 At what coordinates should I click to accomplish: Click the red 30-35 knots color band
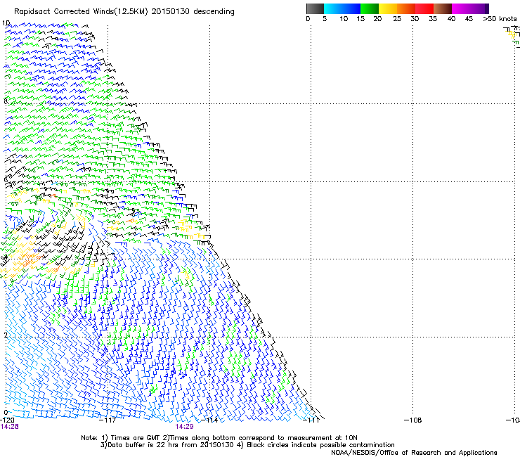424,8
